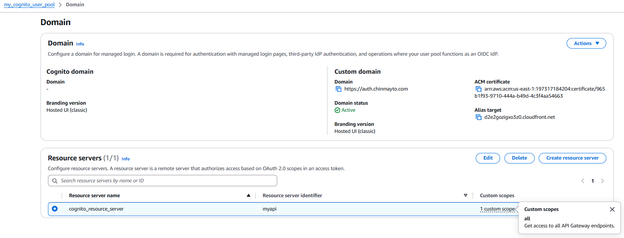This screenshot has width=624, height=238.
Task: Copy the custom domain URL icon
Action: click(338, 89)
